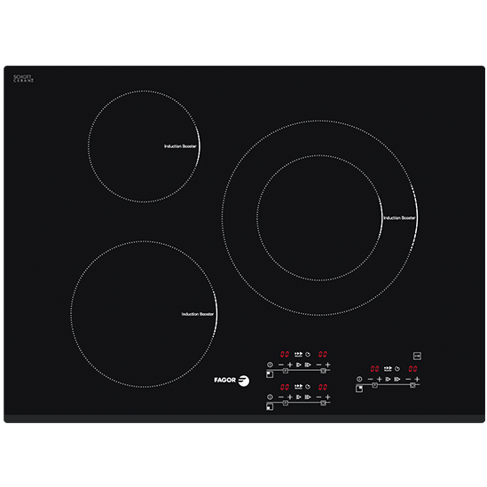Tap the timer clock icon in the rear-left zone controls
The height and width of the screenshot is (487, 487).
[x=308, y=354]
